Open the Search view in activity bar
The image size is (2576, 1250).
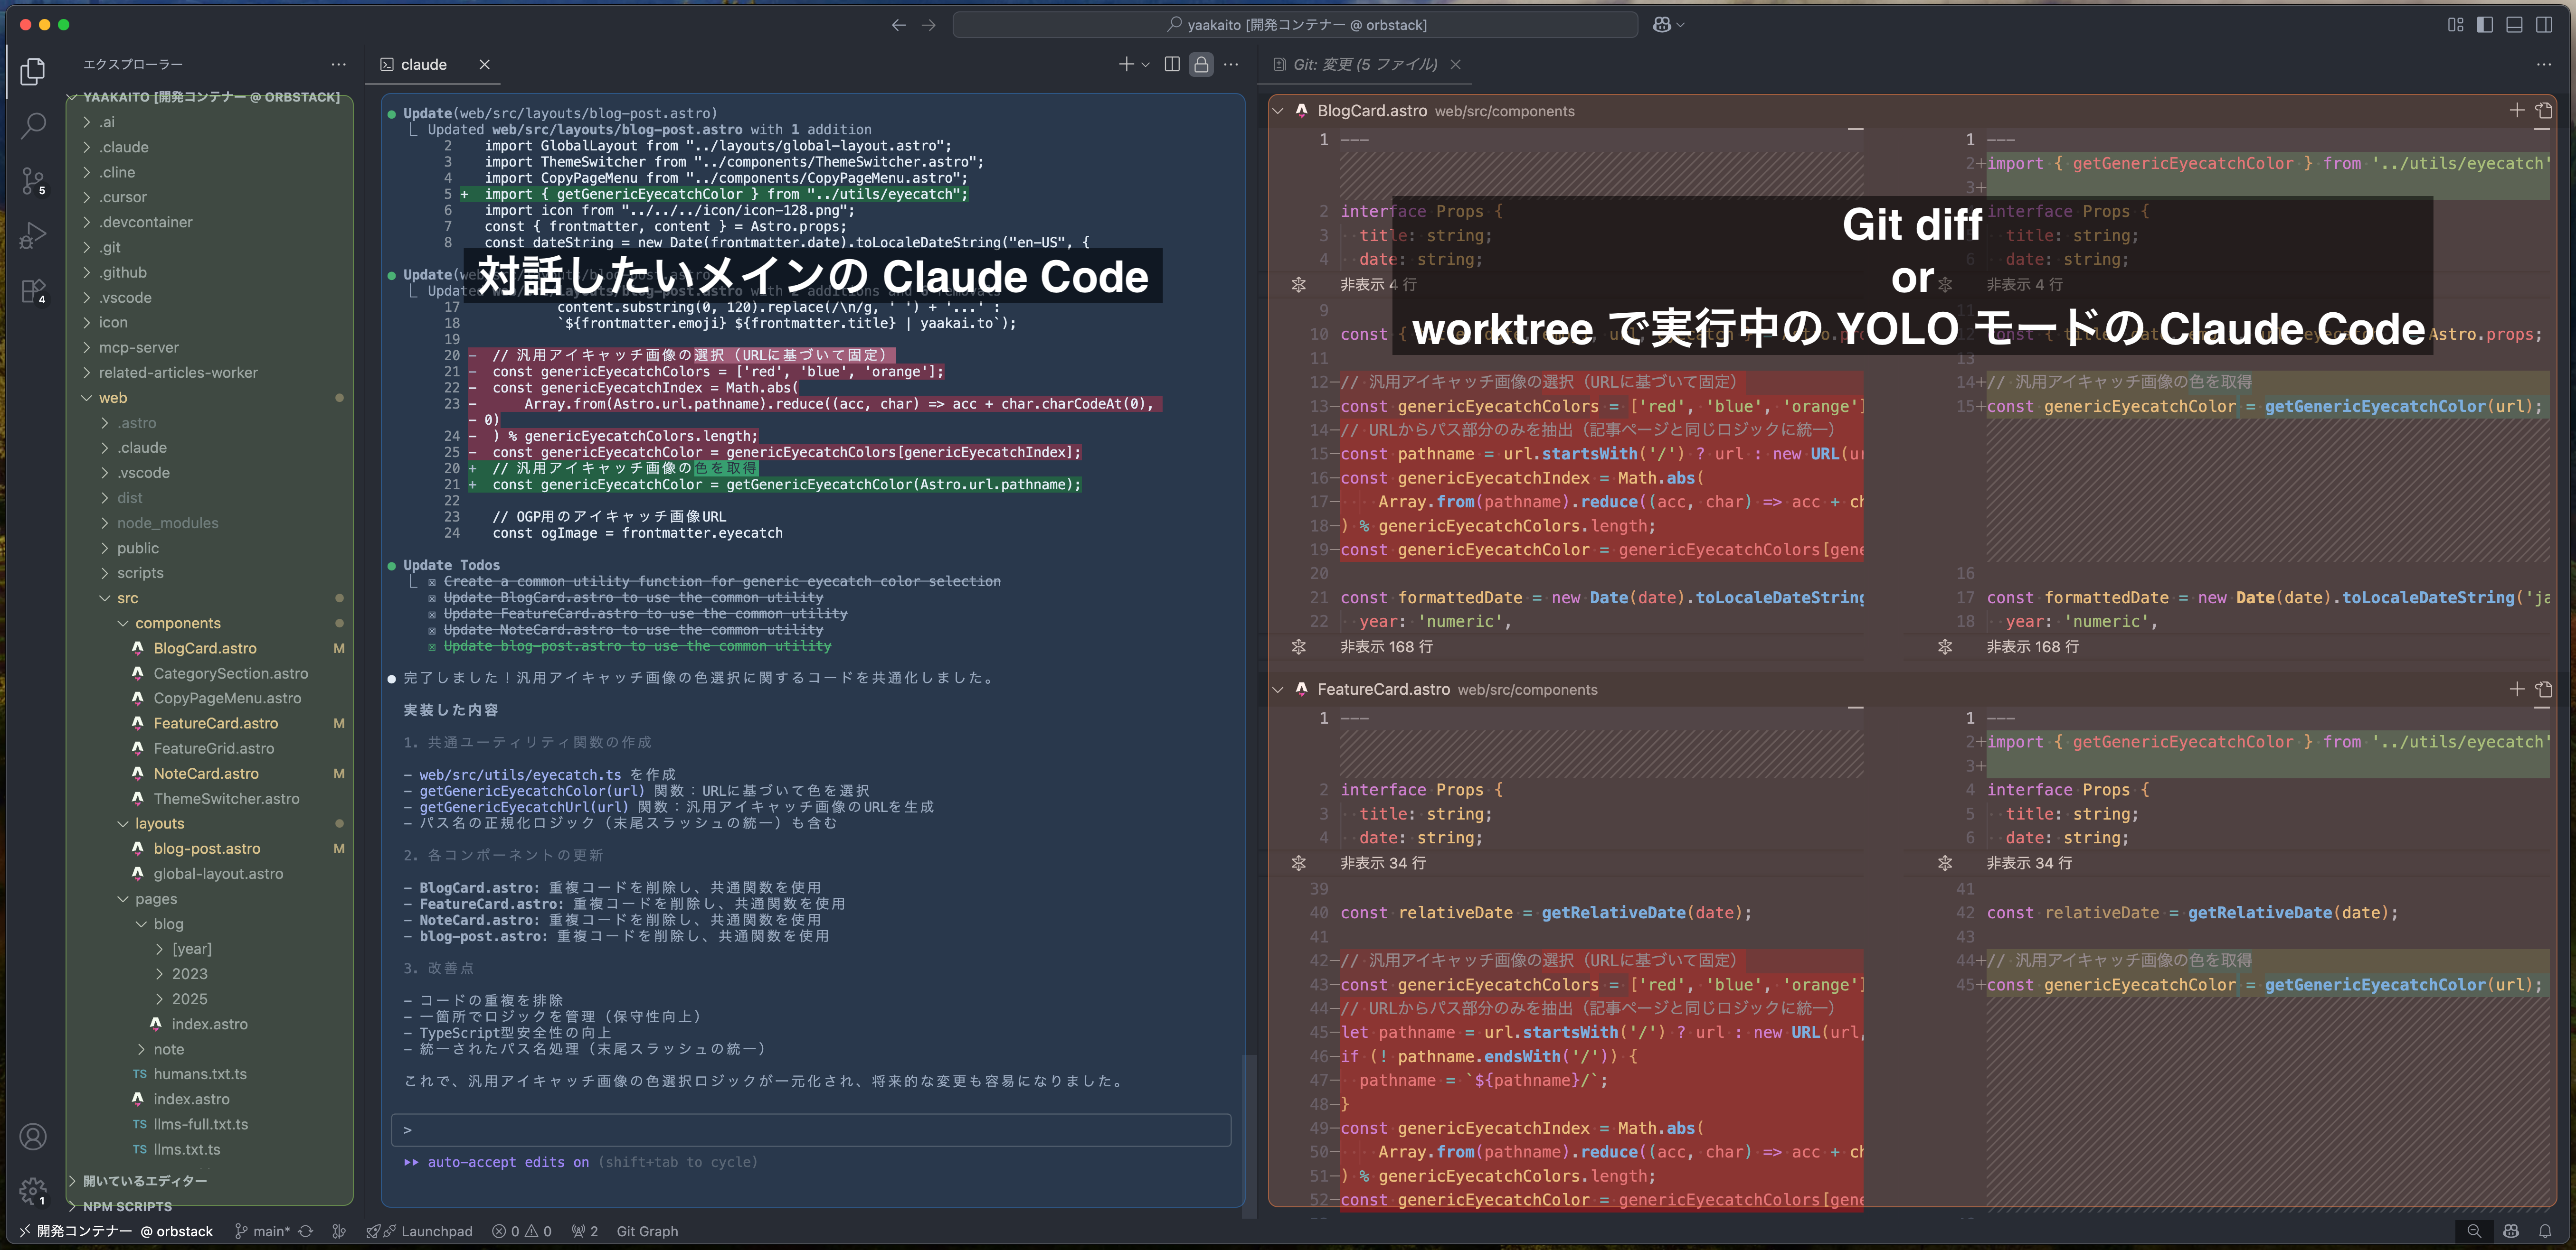33,126
